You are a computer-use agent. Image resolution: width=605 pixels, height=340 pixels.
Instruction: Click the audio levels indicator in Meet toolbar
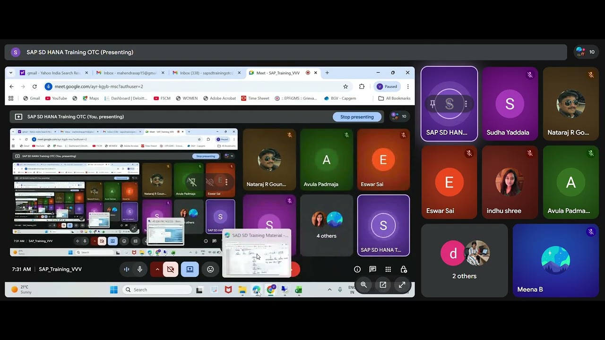click(x=126, y=269)
